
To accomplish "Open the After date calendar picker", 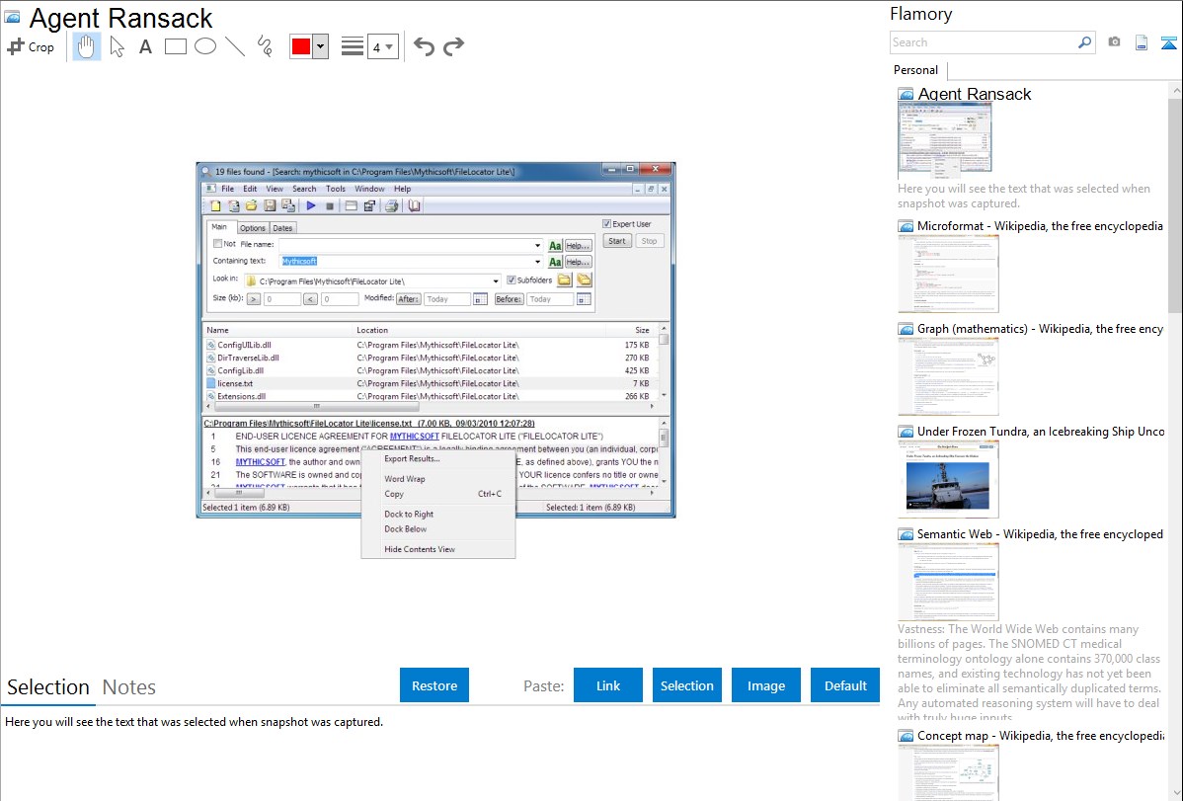I will (480, 299).
